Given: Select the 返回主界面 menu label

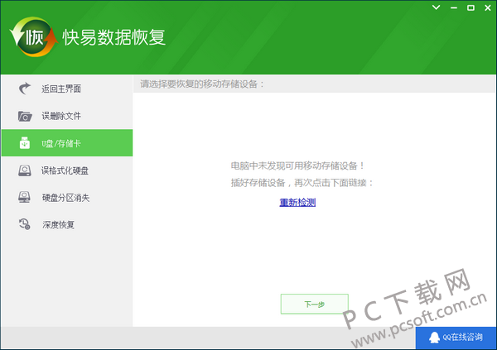Looking at the screenshot, I should pyautogui.click(x=61, y=89).
